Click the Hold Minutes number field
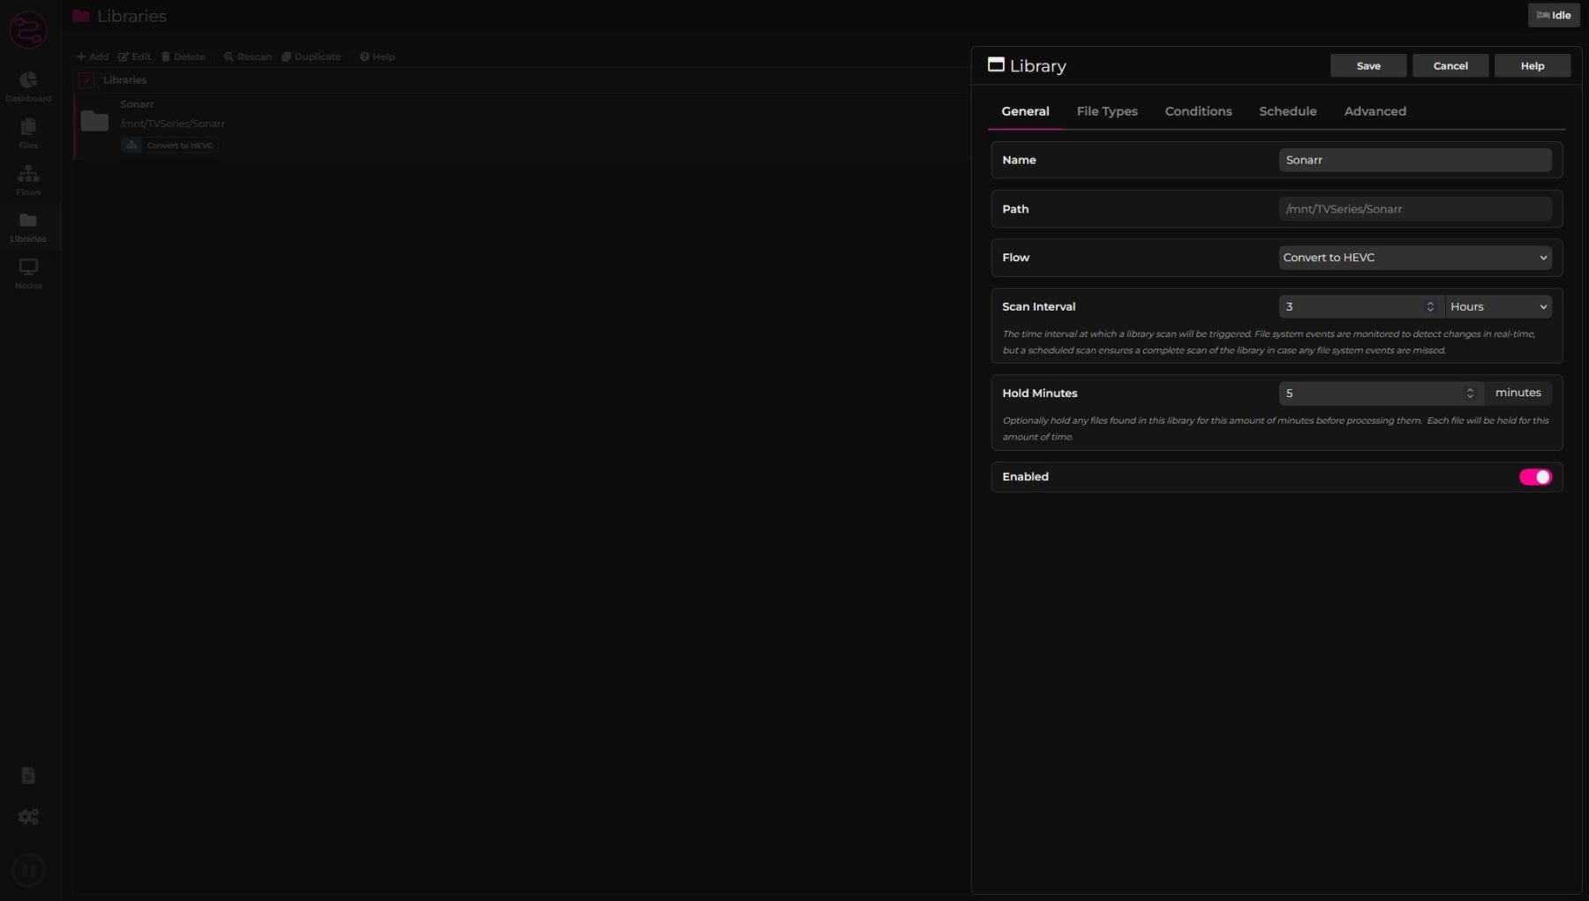The image size is (1589, 901). pos(1381,393)
